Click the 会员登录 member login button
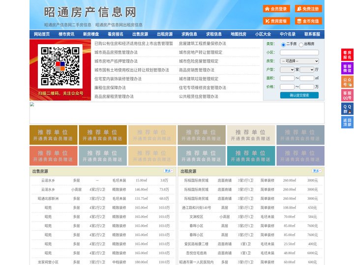The image size is (354, 265). click(x=276, y=9)
